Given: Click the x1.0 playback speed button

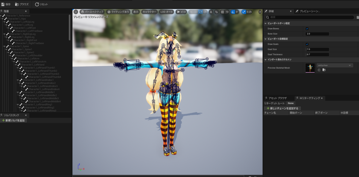Looking at the screenshot, I should coord(181,12).
